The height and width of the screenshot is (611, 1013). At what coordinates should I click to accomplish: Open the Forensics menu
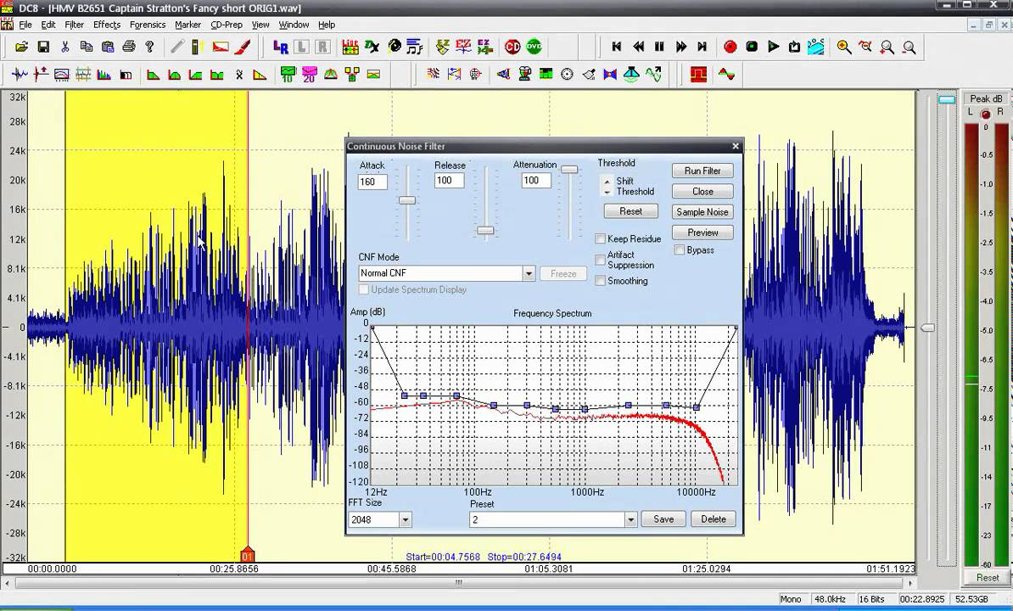click(x=148, y=25)
